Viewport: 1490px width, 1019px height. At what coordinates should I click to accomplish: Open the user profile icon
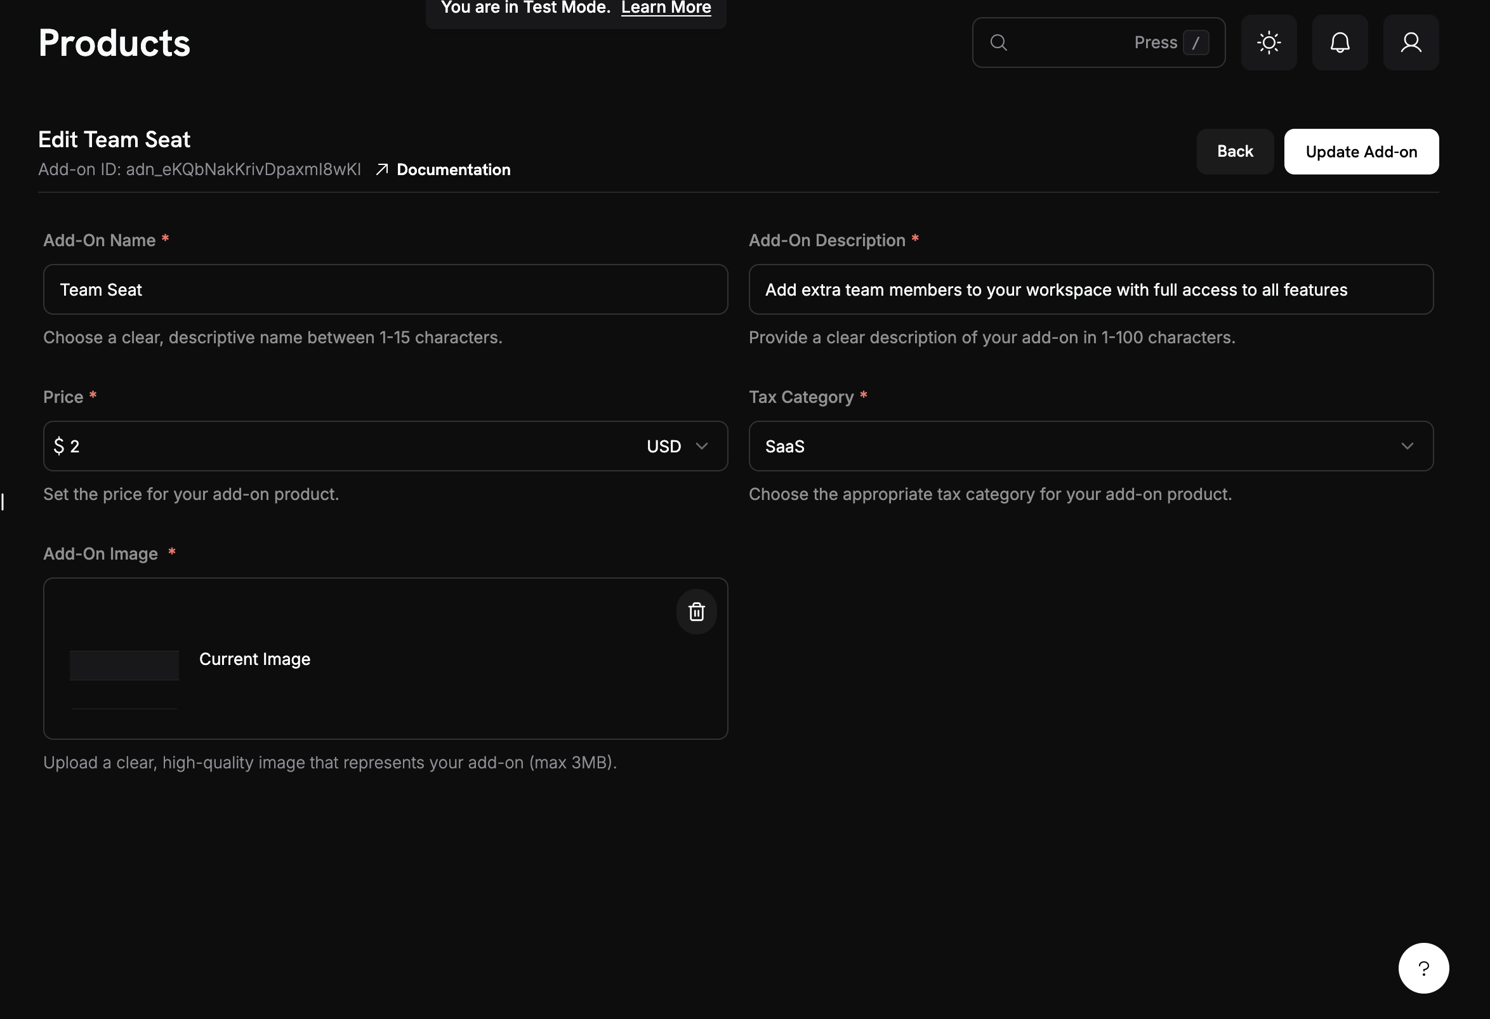1411,43
